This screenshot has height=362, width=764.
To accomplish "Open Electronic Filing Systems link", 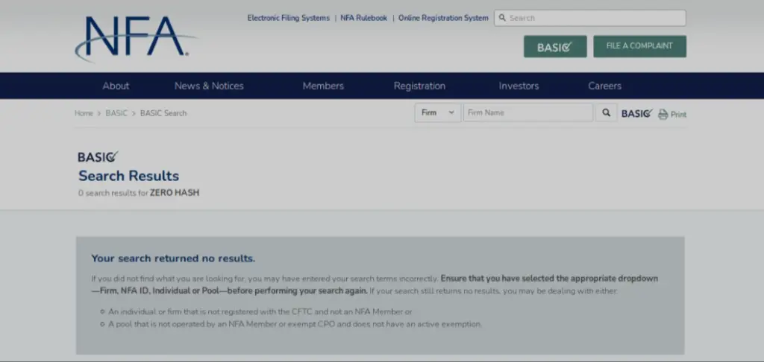I will [289, 18].
